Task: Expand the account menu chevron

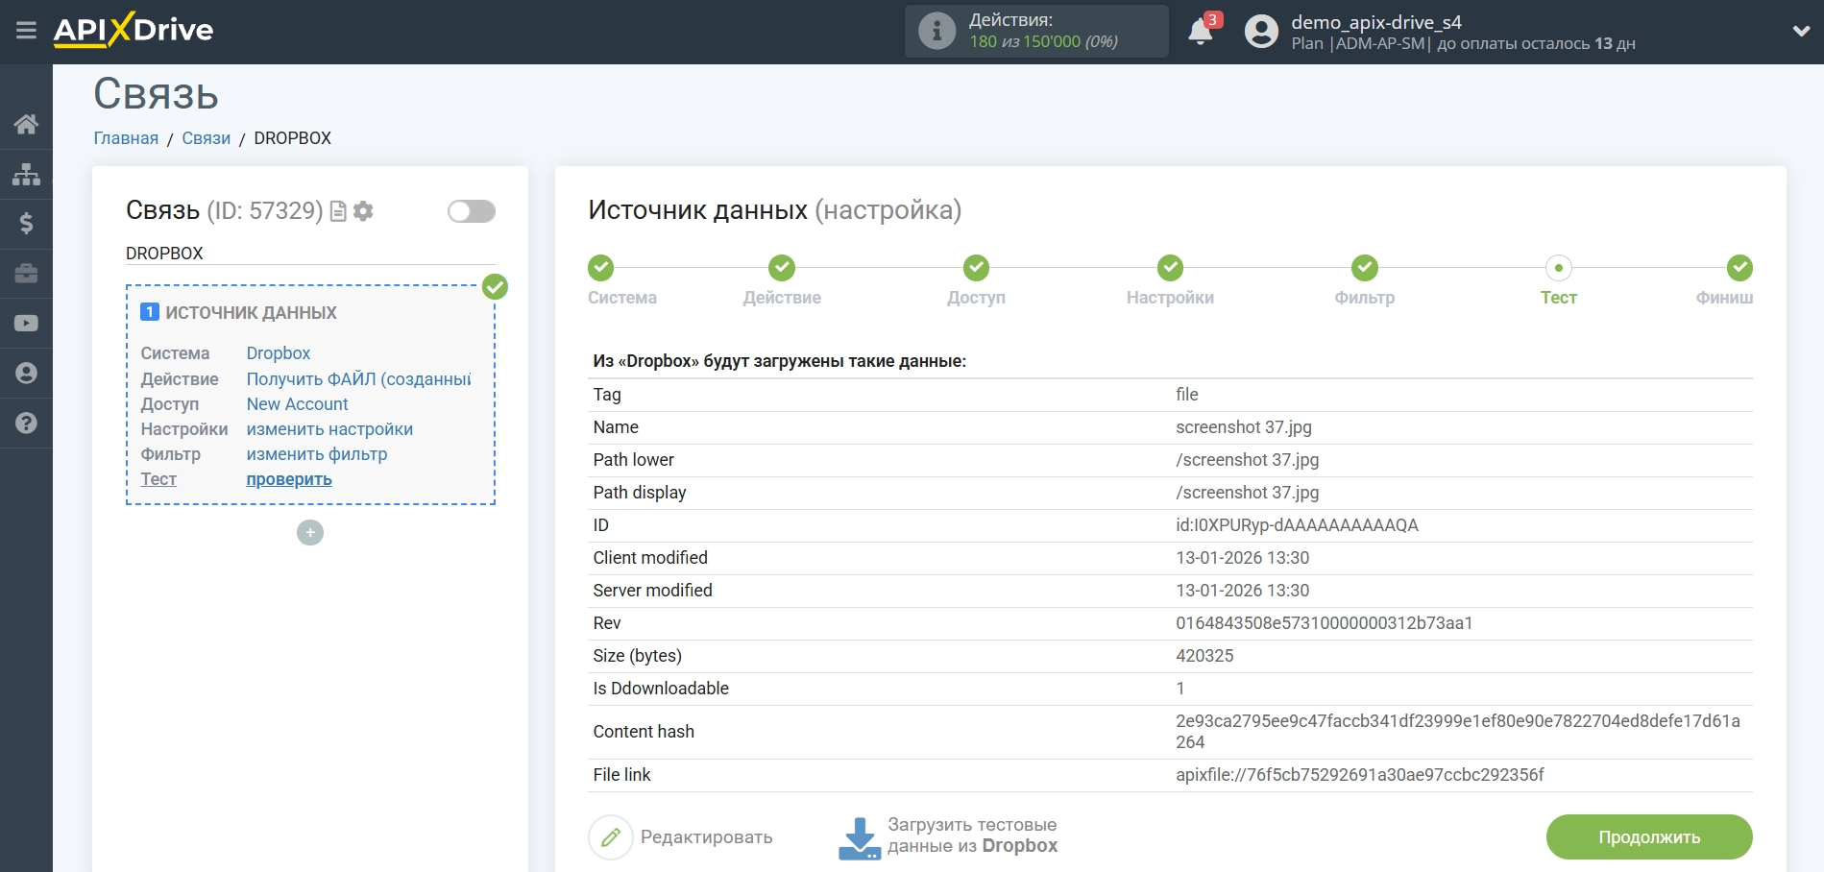Action: coord(1800,30)
